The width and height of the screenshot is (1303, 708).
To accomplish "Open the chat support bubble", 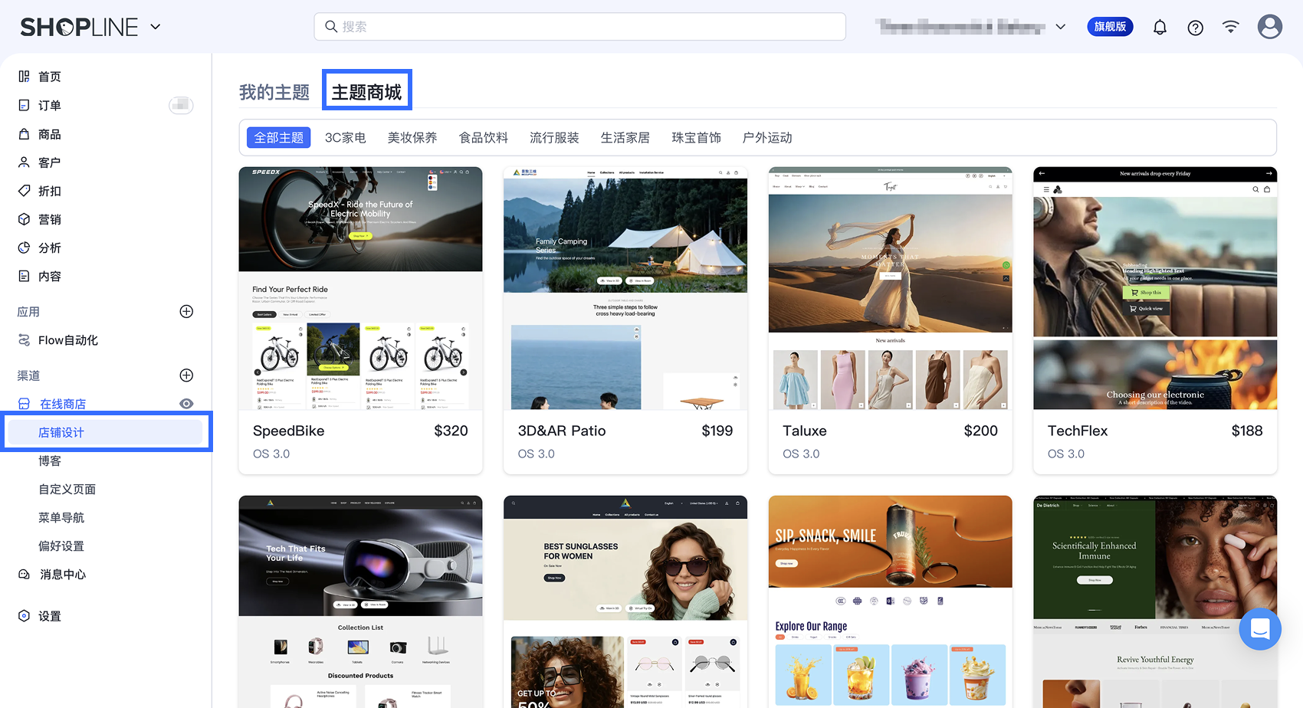I will [1260, 629].
